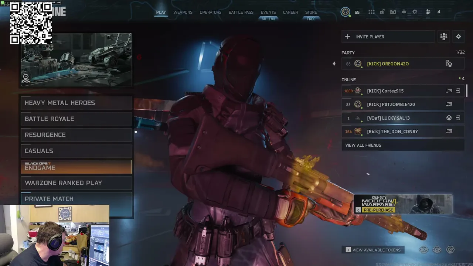Select friend [KICK] Cortez915
The image size is (473, 266).
(403, 91)
